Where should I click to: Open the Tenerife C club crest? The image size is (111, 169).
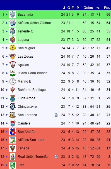[x=13, y=31]
